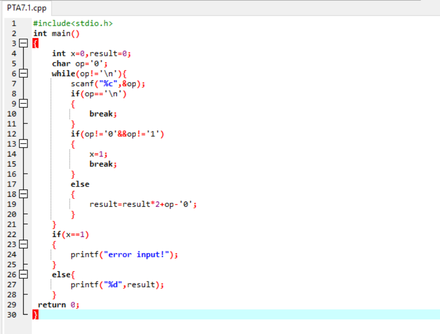
Task: Click the break; statement on line 15
Action: [103, 164]
